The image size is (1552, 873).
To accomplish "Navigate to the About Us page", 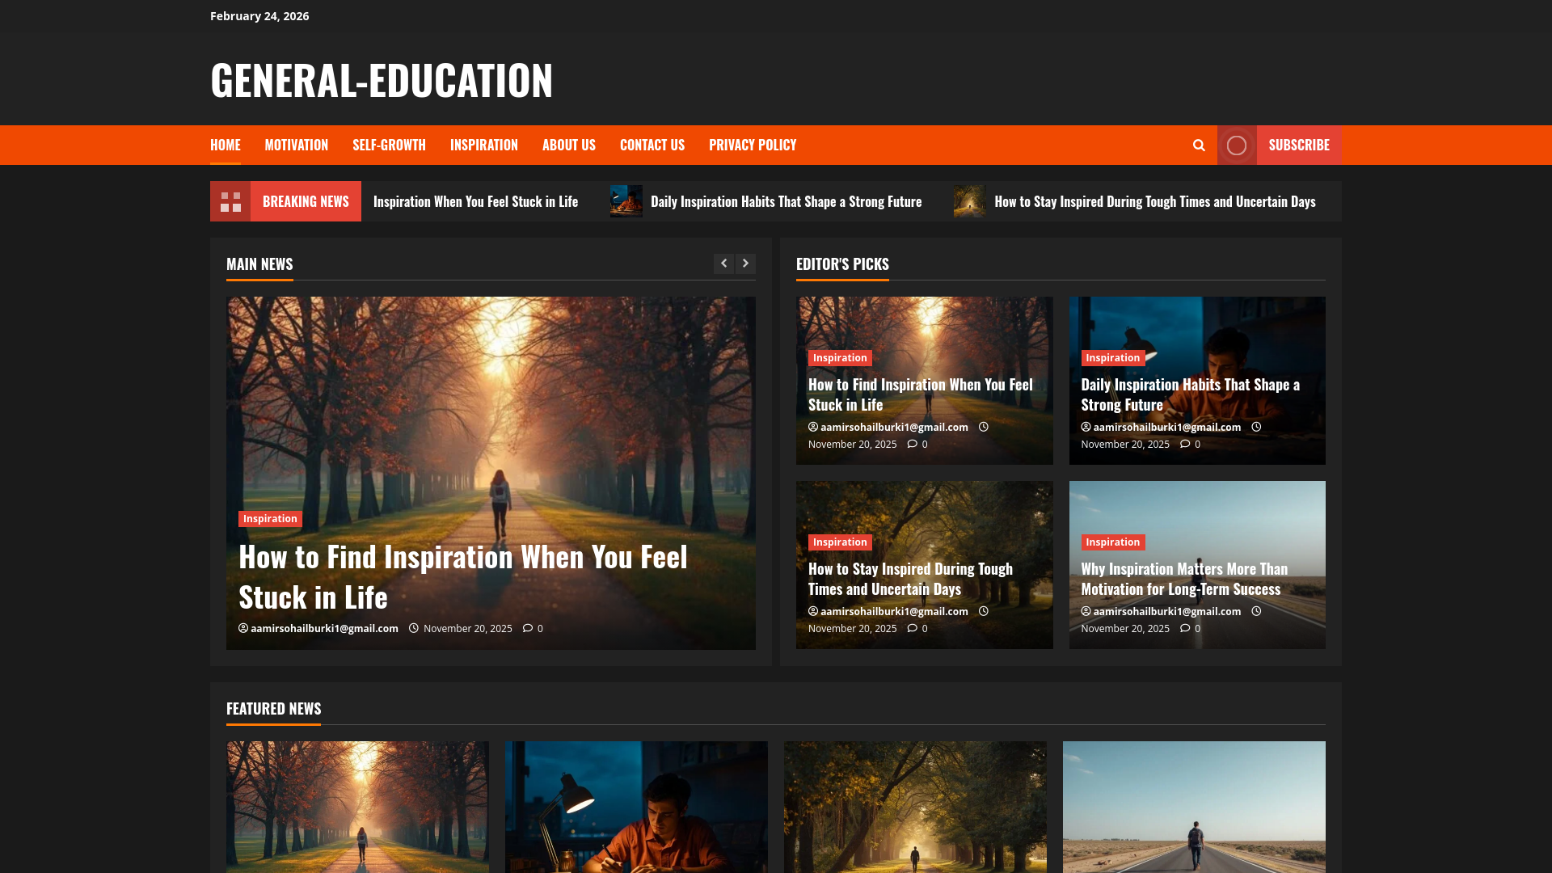I will tap(568, 145).
